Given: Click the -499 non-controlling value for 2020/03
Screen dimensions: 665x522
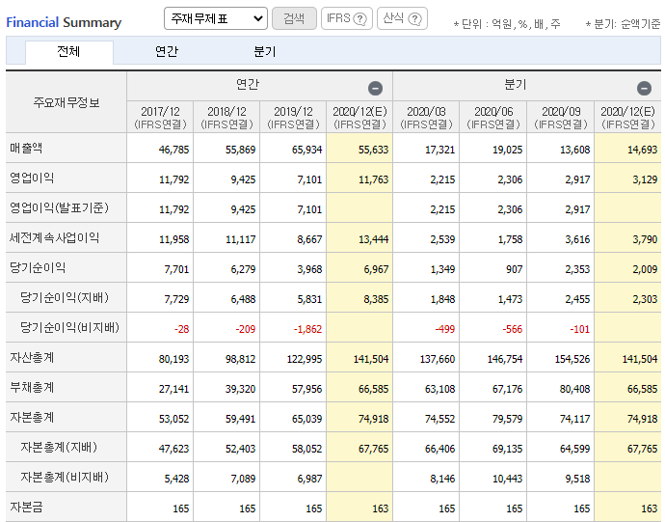Looking at the screenshot, I should (445, 329).
